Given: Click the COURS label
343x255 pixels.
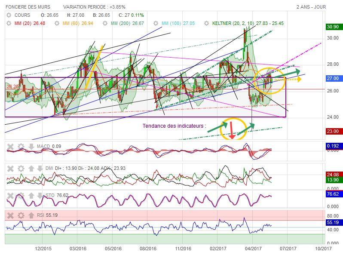Looking at the screenshot, I should coord(22,15).
